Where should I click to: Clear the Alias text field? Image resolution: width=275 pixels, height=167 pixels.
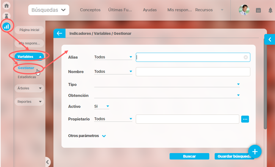(246, 57)
